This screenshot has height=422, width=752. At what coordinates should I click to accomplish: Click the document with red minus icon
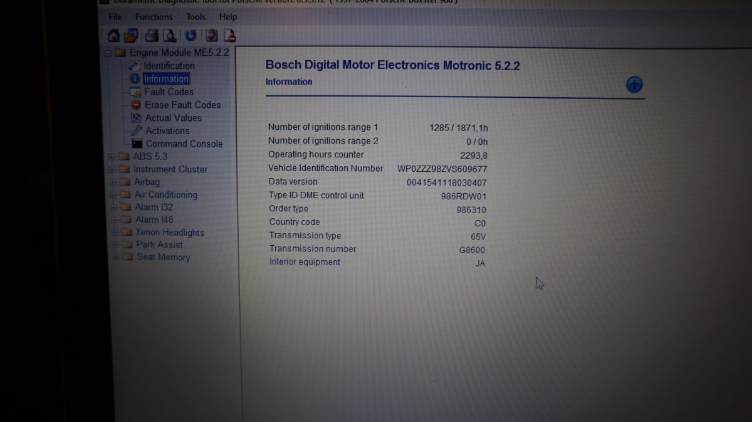pos(229,35)
